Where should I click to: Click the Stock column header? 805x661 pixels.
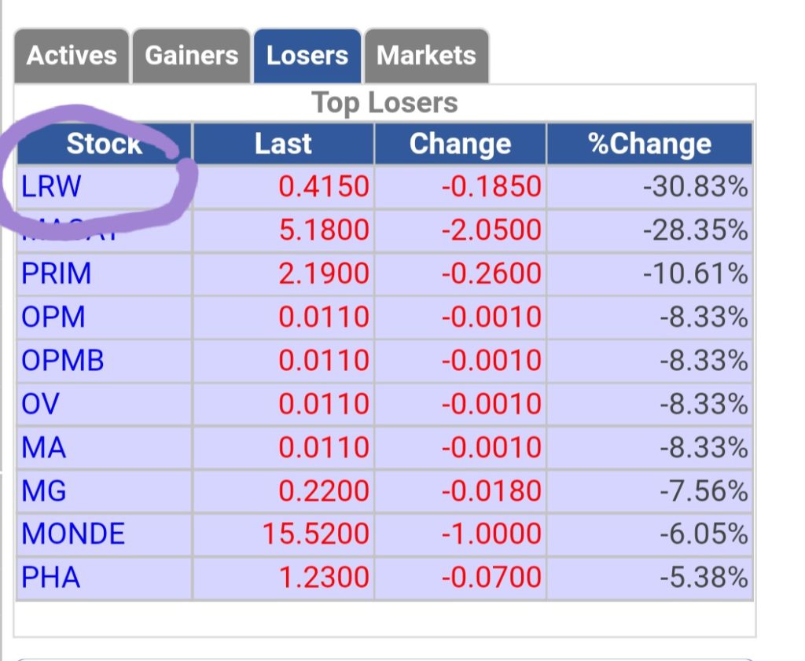[x=105, y=144]
